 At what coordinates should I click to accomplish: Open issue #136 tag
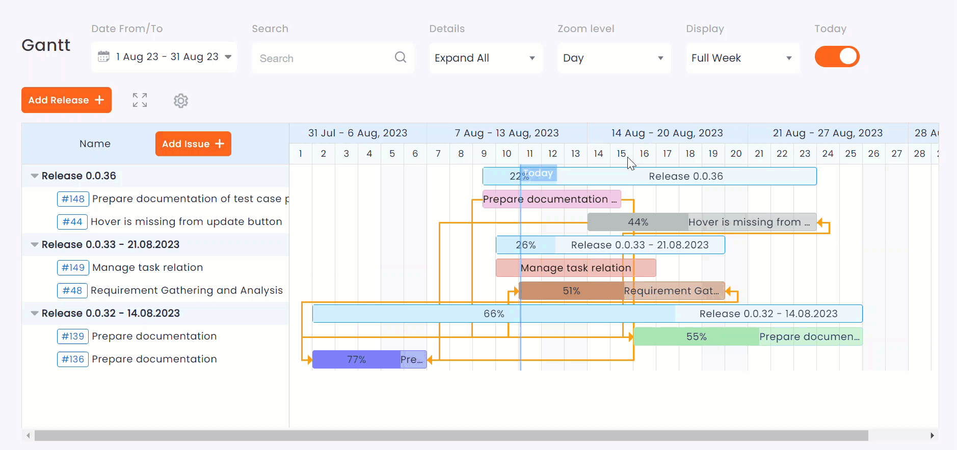(x=73, y=359)
